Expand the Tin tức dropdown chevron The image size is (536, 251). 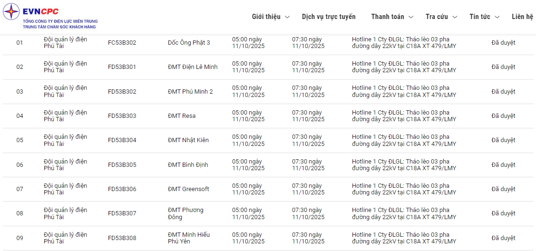(x=497, y=17)
